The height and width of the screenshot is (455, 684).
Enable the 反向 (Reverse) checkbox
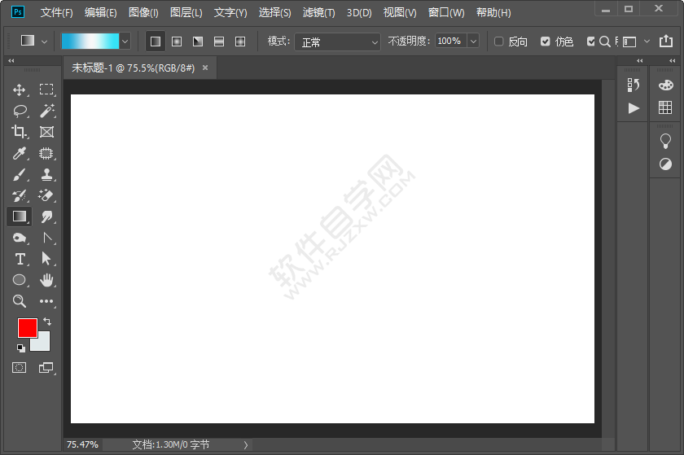(499, 42)
